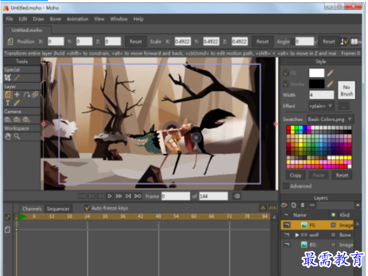The width and height of the screenshot is (368, 276).
Task: Select the Crop tool under Special
Action: click(7, 77)
